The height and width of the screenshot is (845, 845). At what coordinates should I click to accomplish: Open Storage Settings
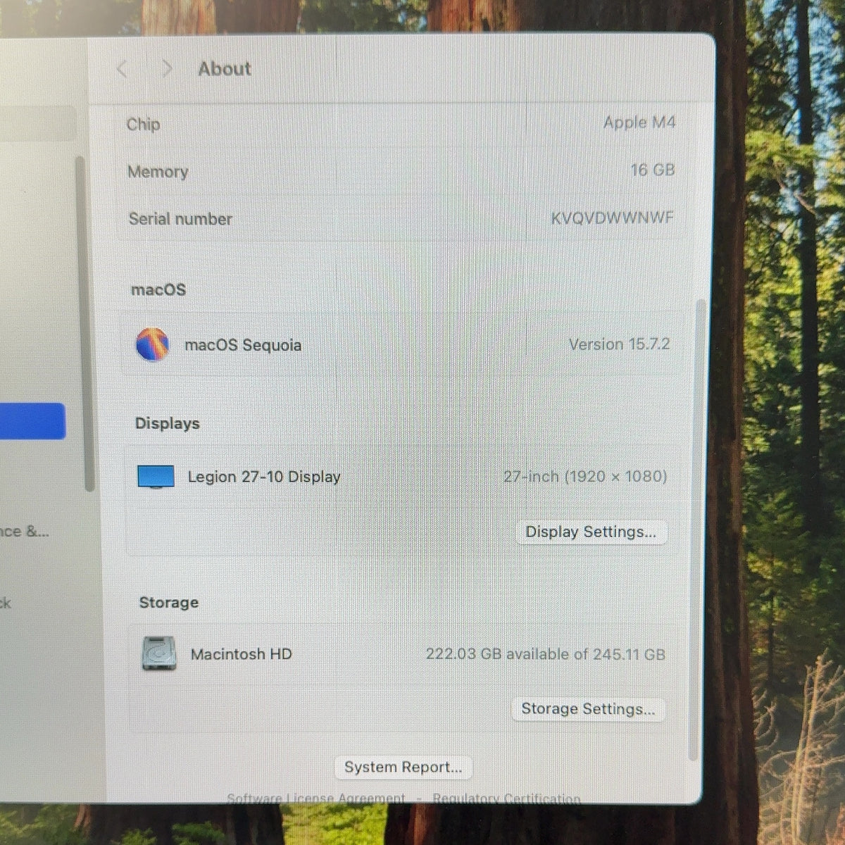point(588,709)
